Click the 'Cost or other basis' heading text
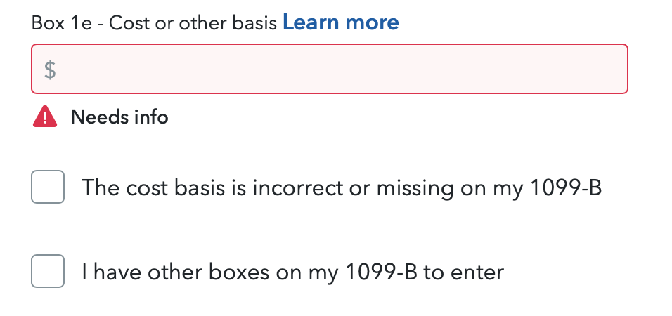Viewport: 672px width, 316px height. [x=193, y=23]
